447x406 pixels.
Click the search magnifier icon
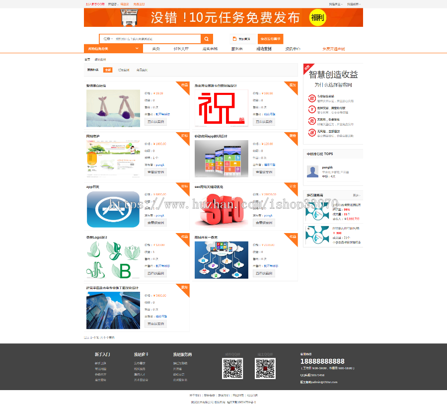(207, 39)
